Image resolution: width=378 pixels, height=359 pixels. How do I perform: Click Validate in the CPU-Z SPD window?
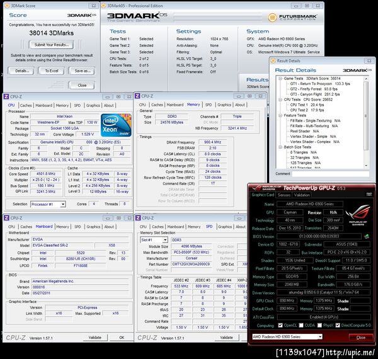[226, 338]
